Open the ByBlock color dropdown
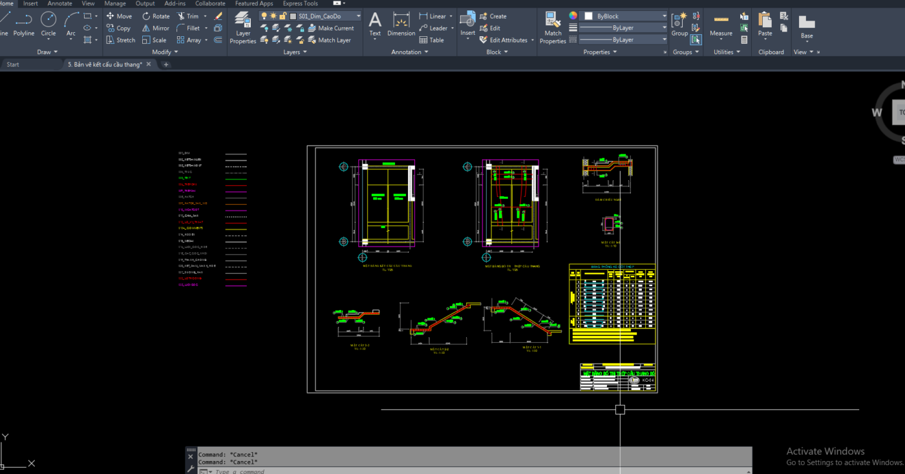The image size is (905, 474). [624, 16]
